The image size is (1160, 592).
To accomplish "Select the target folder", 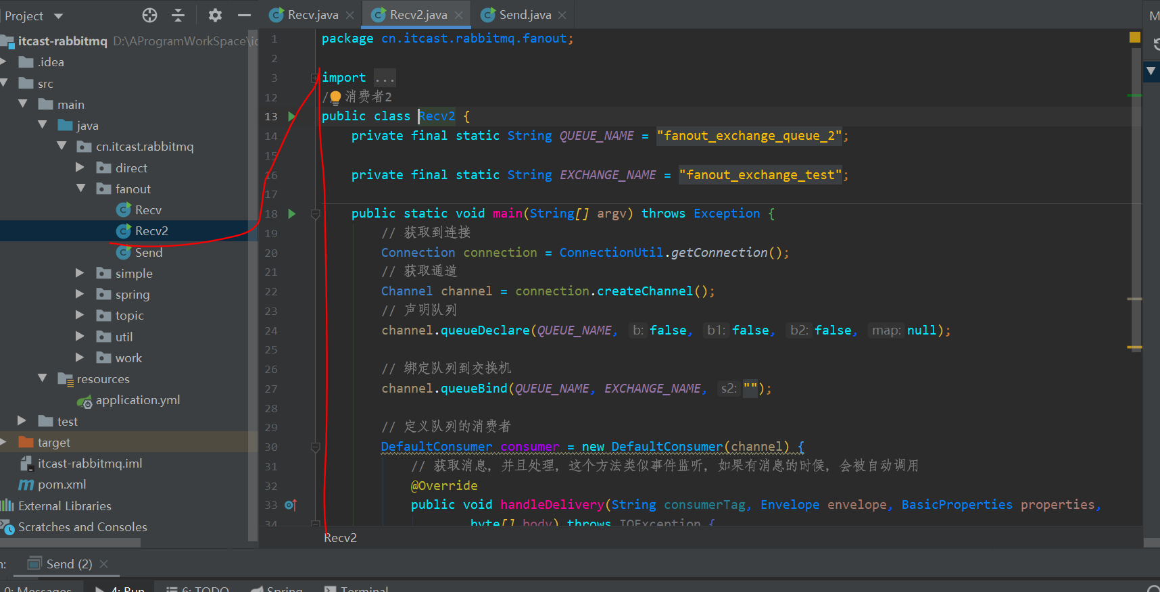I will (x=54, y=443).
